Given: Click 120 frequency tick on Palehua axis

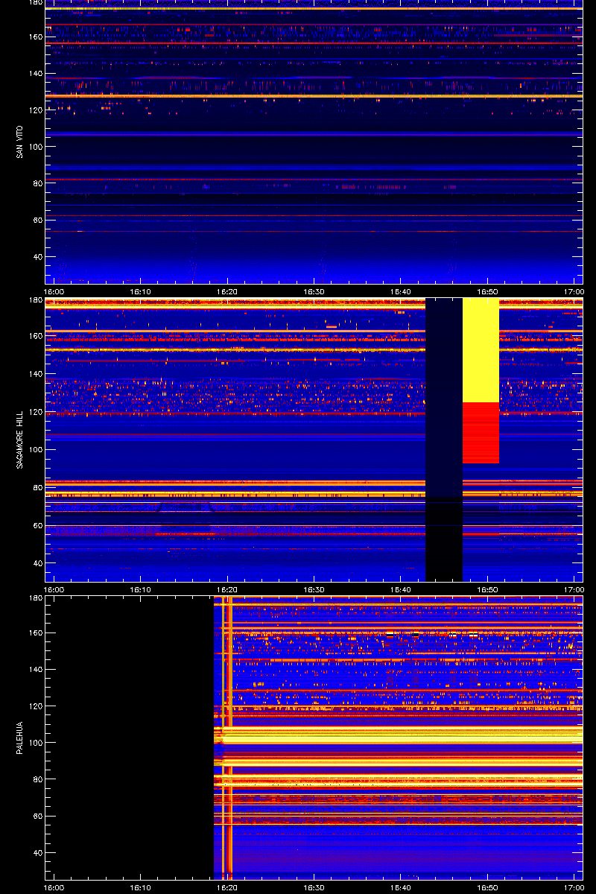Looking at the screenshot, I should coord(35,706).
